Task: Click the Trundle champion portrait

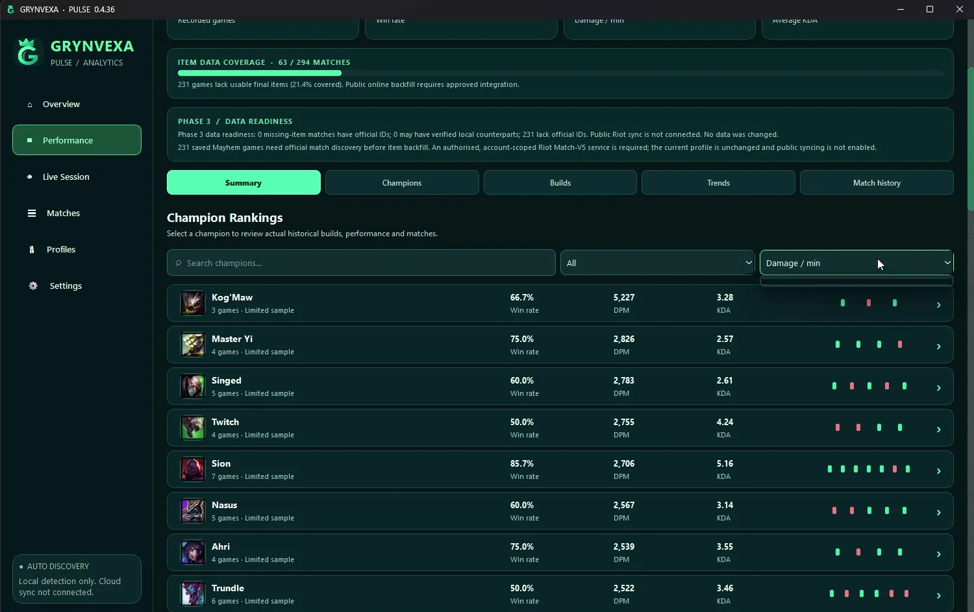Action: 192,594
